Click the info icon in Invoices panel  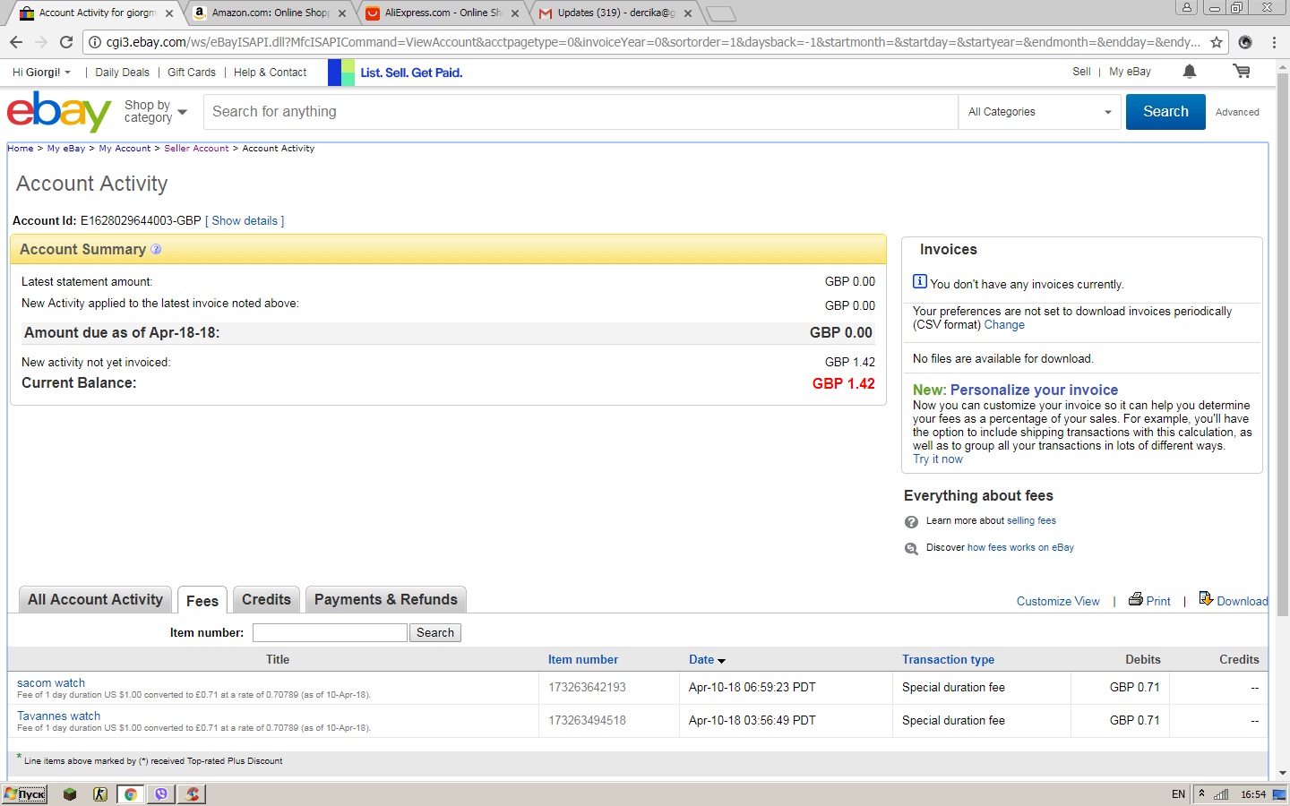tap(920, 281)
